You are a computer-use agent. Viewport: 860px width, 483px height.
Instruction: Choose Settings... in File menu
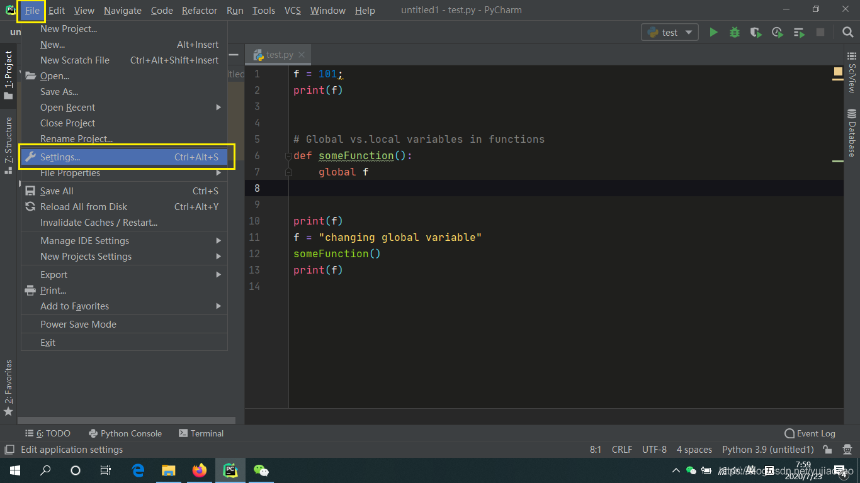[125, 157]
